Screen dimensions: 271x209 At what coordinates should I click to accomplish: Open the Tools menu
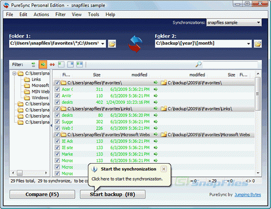point(93,15)
